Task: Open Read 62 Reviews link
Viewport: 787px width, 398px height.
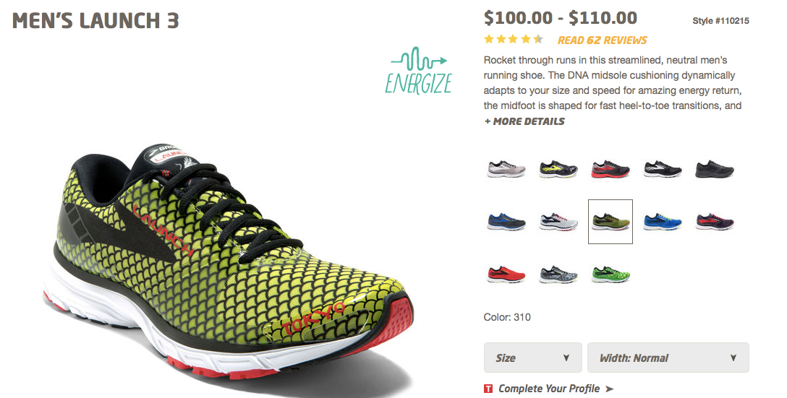Action: pos(603,40)
